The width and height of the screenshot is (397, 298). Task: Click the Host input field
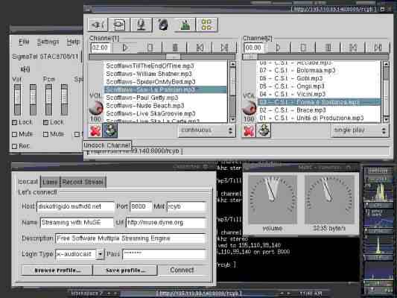pos(75,206)
